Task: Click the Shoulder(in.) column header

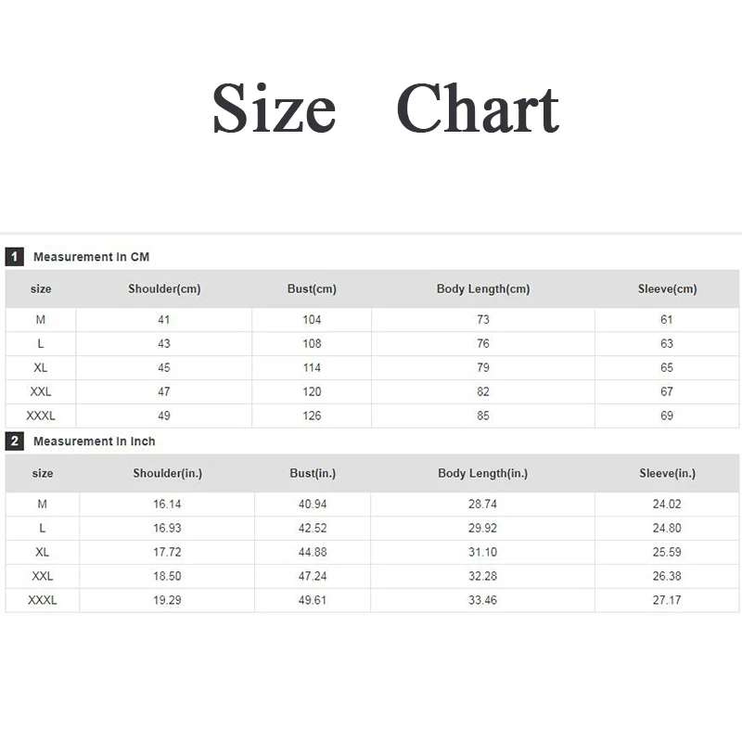Action: (167, 474)
